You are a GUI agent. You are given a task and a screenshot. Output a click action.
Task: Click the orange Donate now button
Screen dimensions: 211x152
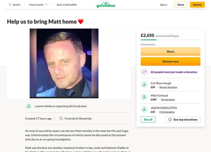171,61
